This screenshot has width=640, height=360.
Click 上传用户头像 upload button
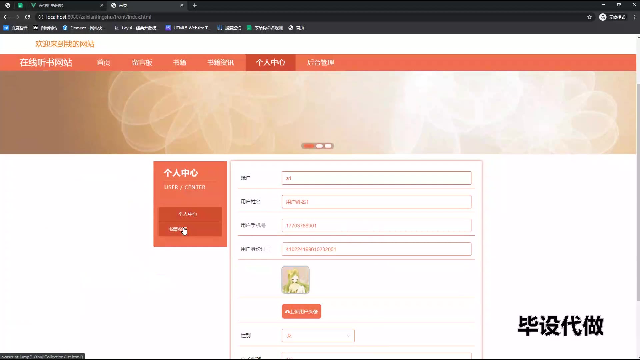pyautogui.click(x=301, y=311)
